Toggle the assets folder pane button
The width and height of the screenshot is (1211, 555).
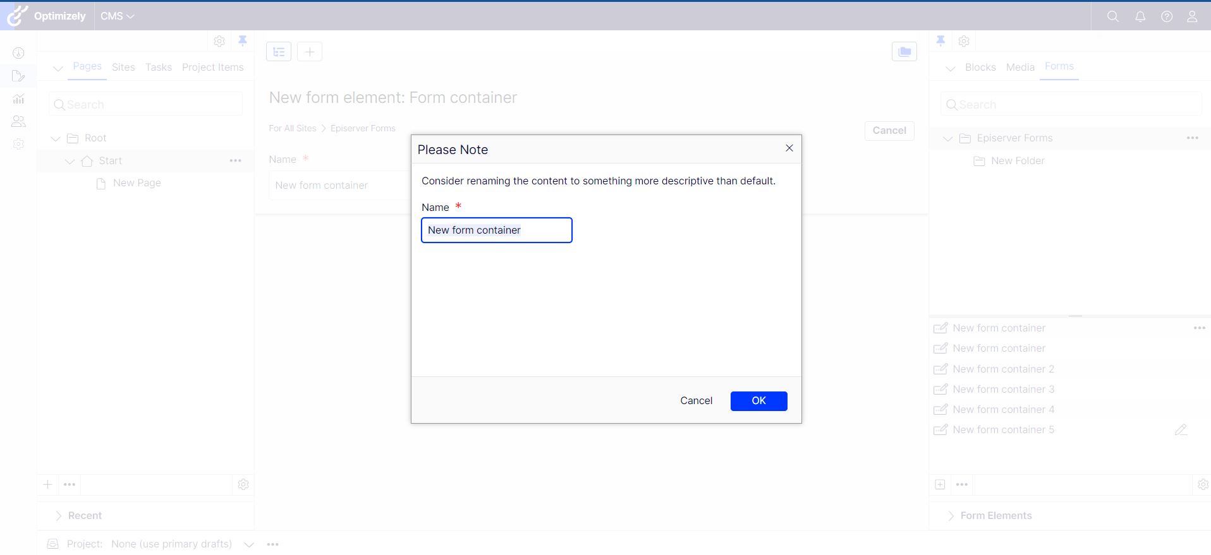coord(904,52)
